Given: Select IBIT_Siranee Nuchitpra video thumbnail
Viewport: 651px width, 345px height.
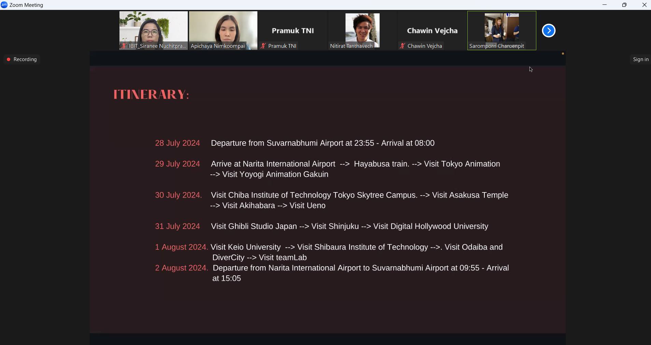Looking at the screenshot, I should tap(153, 31).
